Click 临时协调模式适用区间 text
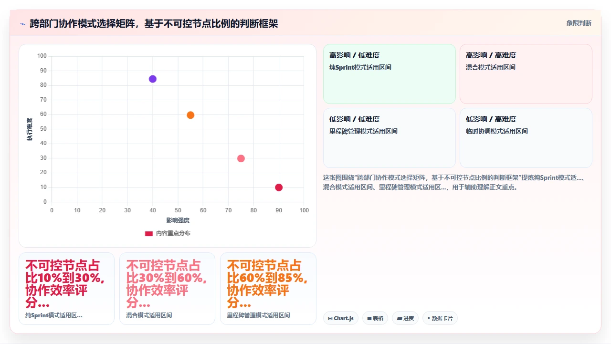Viewport: 611px width, 344px height. (x=497, y=131)
